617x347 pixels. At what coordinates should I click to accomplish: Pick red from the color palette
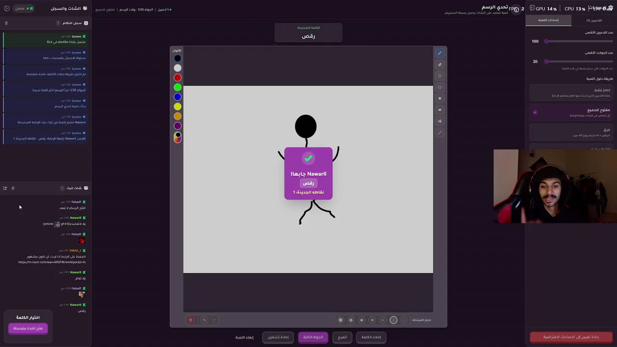point(178,78)
